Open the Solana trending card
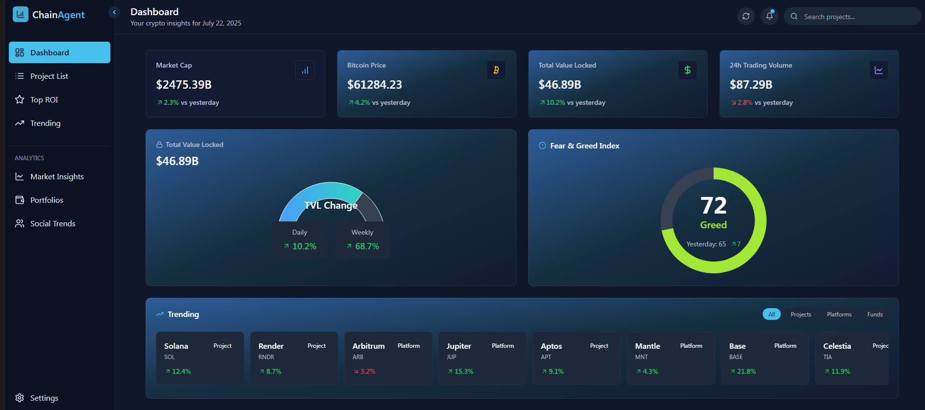Viewport: 925px width, 410px height. (200, 358)
